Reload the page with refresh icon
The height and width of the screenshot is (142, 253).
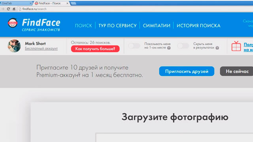(8, 9)
